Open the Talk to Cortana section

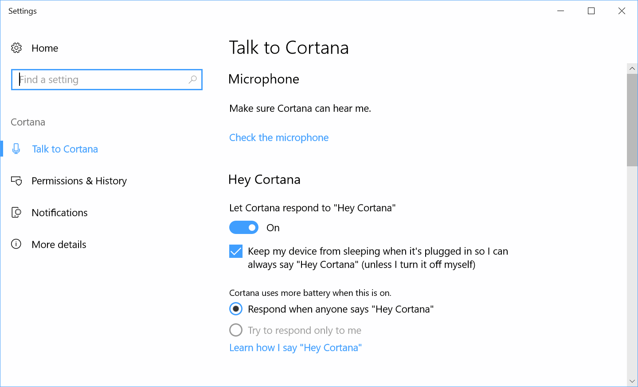pos(65,149)
